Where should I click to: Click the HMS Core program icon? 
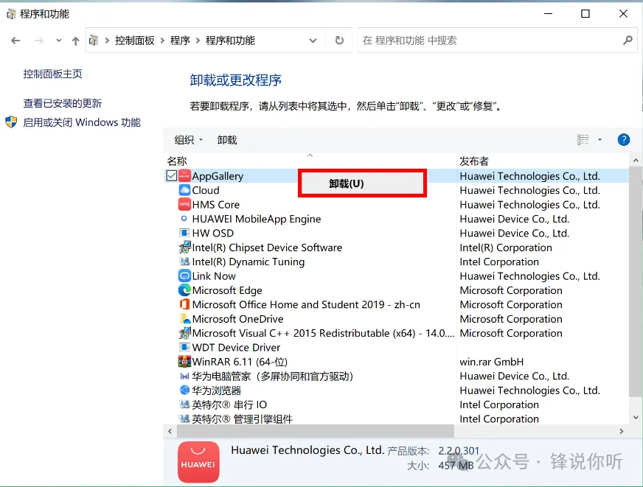point(184,204)
